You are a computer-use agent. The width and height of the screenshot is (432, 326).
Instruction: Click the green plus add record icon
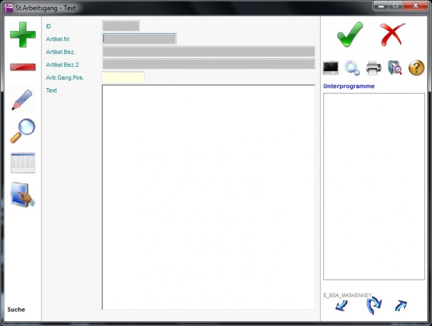[x=23, y=35]
